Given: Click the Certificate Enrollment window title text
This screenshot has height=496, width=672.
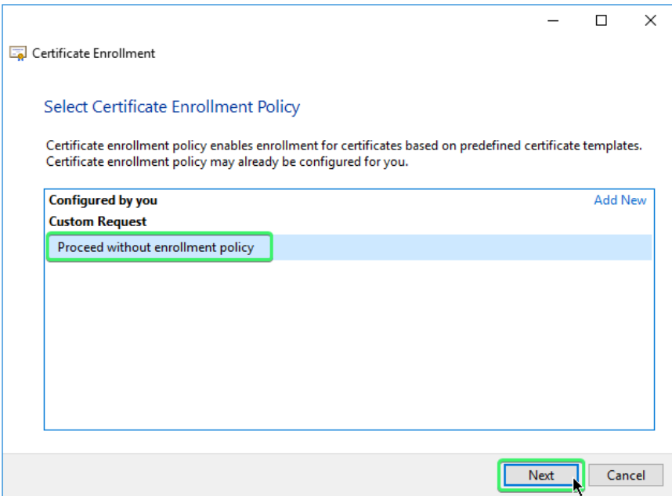Looking at the screenshot, I should (93, 53).
